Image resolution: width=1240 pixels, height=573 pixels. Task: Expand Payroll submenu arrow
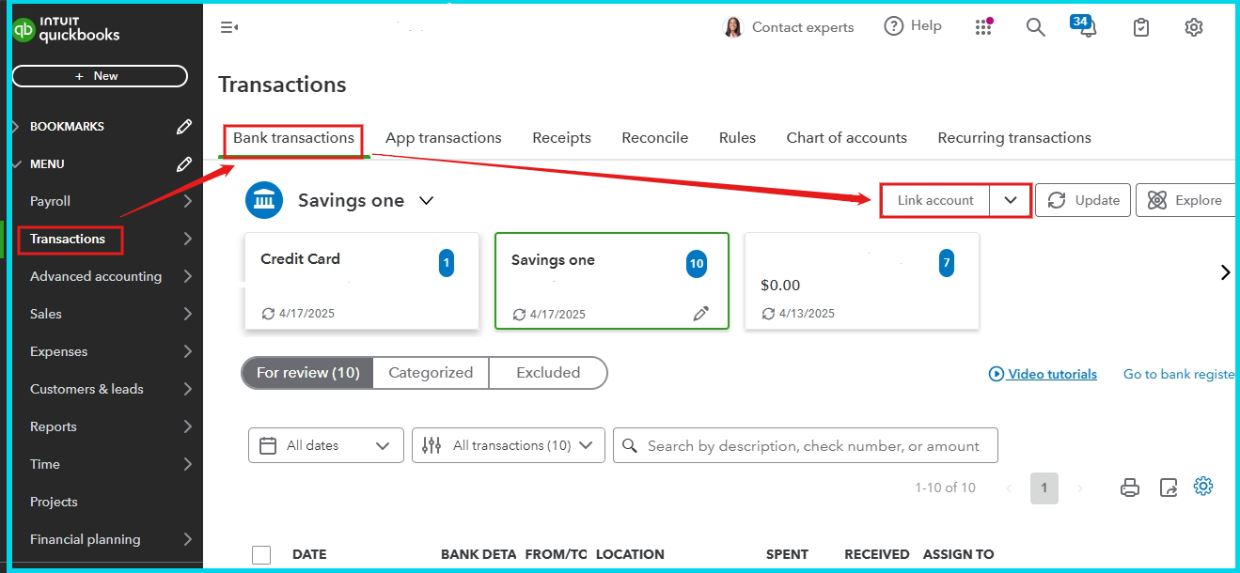point(188,201)
